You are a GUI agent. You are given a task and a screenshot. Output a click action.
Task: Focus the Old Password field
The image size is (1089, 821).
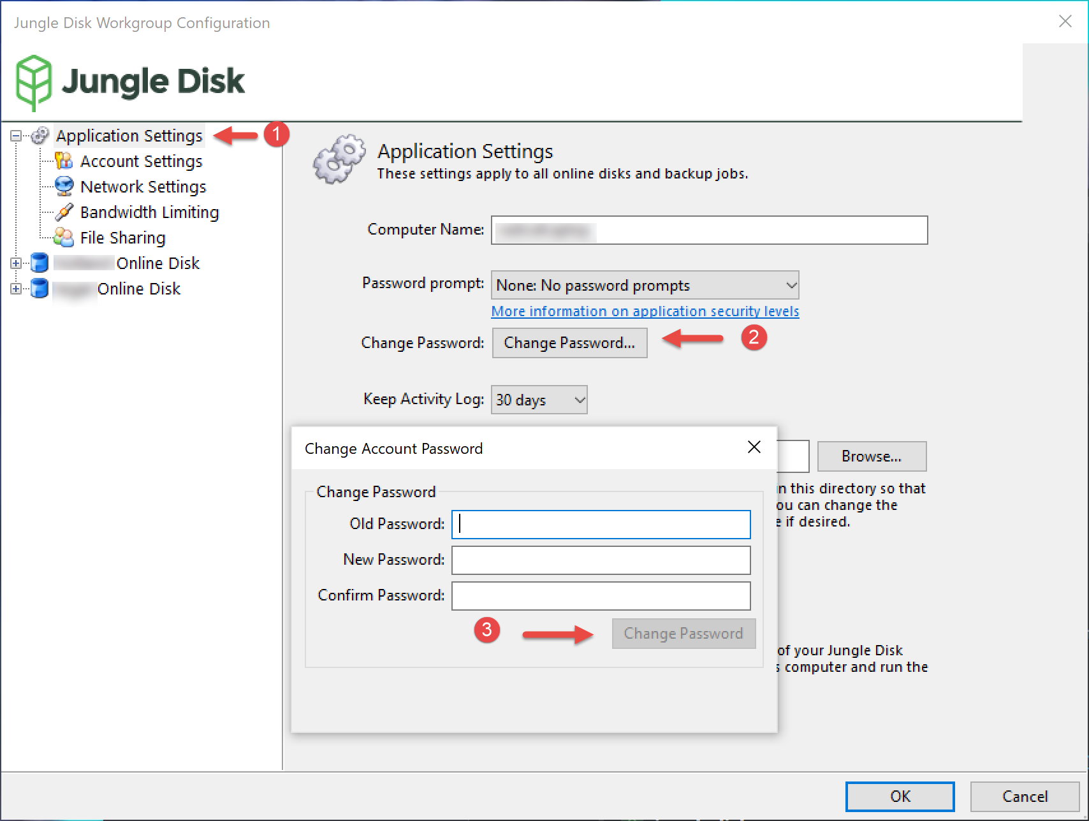pyautogui.click(x=601, y=524)
